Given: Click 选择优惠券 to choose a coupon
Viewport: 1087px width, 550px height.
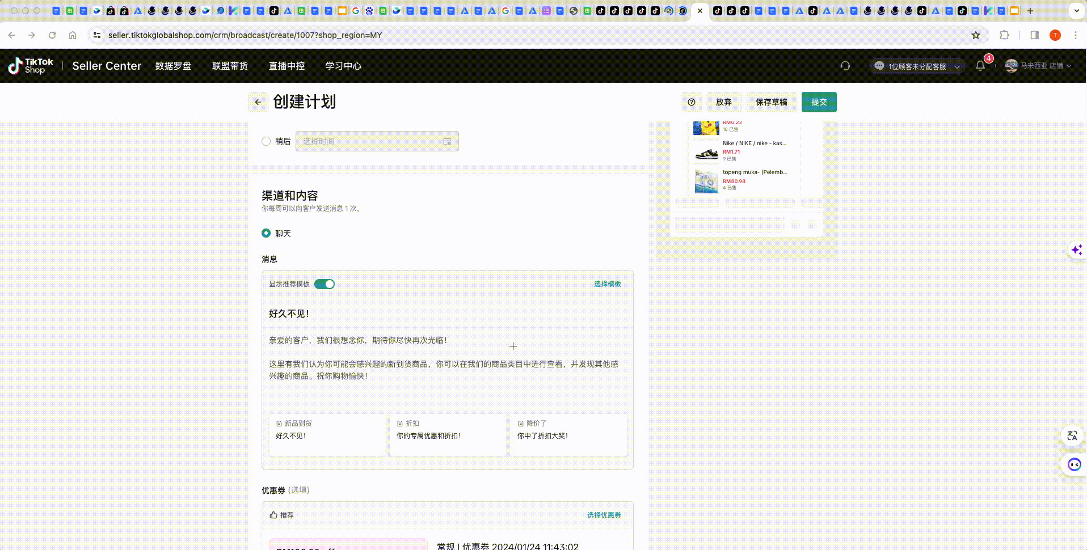Looking at the screenshot, I should click(x=604, y=515).
